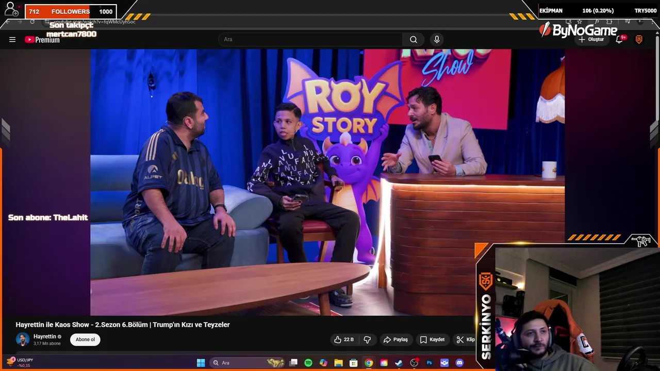Open the Oluştur create button
Screen dimensions: 660x371
pyautogui.click(x=591, y=40)
